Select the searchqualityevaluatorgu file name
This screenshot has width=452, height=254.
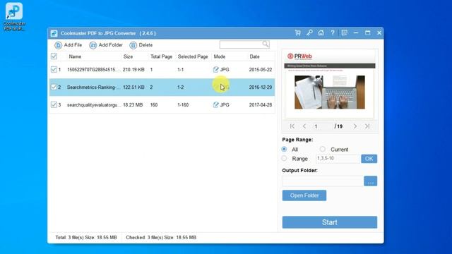pos(94,105)
